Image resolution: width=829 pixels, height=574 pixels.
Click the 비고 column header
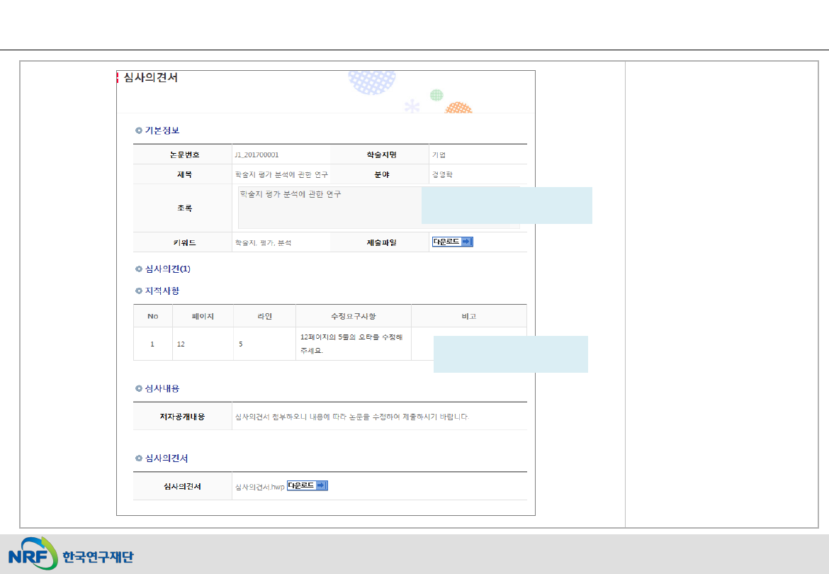pos(468,316)
